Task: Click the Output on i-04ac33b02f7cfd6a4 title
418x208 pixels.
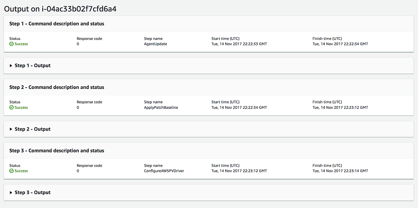Action: coord(60,8)
